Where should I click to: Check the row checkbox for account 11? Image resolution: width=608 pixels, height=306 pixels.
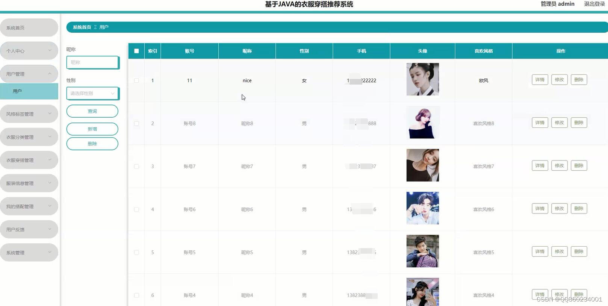click(136, 80)
